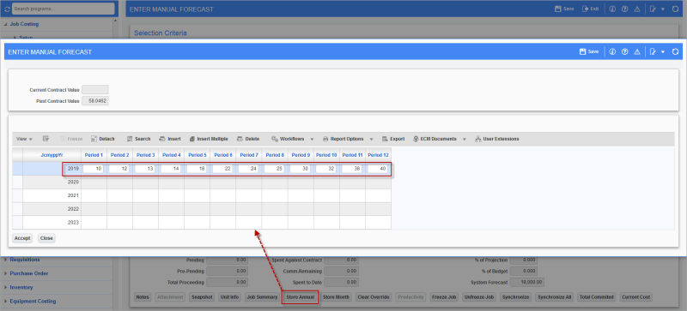The image size is (687, 311).
Task: Open the help question-mark icon in the background header
Action: pyautogui.click(x=625, y=9)
